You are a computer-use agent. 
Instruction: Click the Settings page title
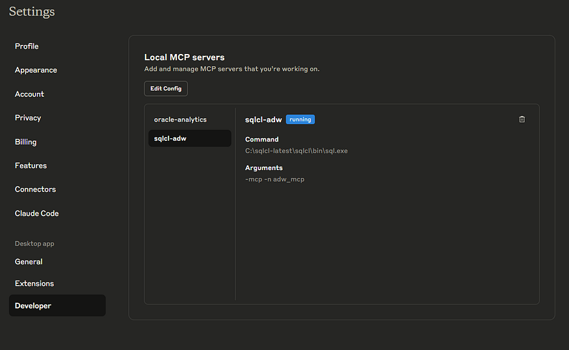32,12
